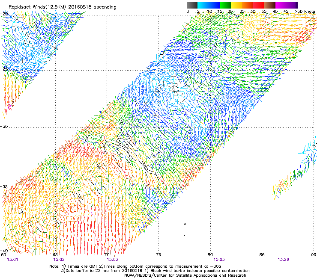Click the gray 0-5 knots color band
Viewport: 317px width, 278px height.
tap(192, 5)
